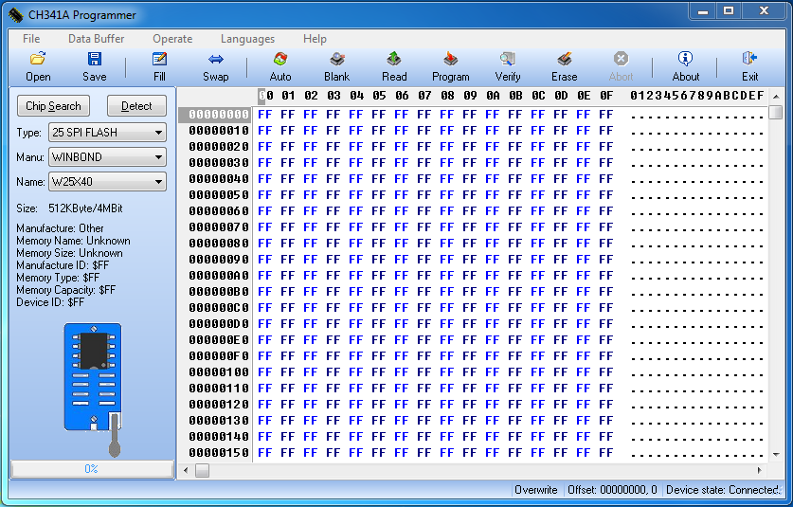Click the horizontal scrollbar left arrow

pos(186,471)
